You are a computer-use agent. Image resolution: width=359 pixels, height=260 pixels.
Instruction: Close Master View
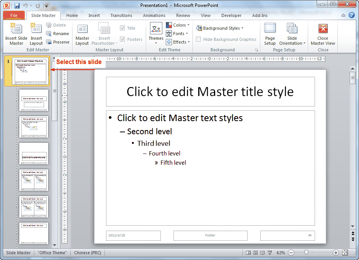pos(323,34)
